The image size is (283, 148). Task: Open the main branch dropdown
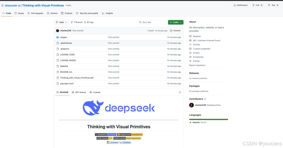click(62, 22)
